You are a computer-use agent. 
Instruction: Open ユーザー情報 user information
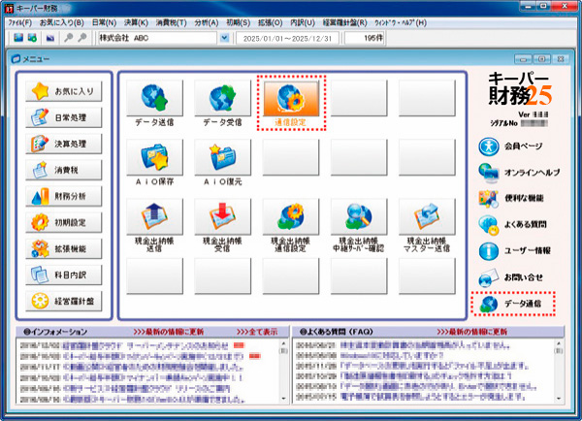[x=514, y=251]
